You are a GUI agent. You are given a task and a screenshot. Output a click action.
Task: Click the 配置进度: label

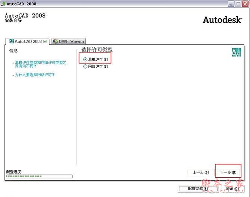[x=14, y=172]
